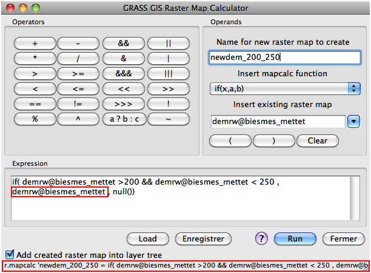Toggle Add created raster map into layer tree

[10, 255]
